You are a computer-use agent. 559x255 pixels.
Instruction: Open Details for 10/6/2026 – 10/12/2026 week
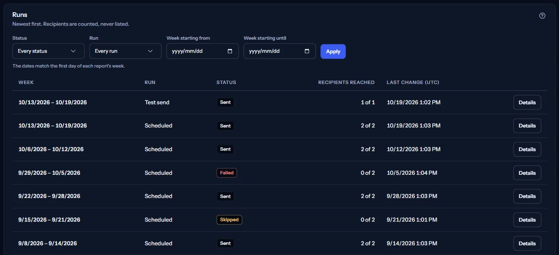click(527, 149)
